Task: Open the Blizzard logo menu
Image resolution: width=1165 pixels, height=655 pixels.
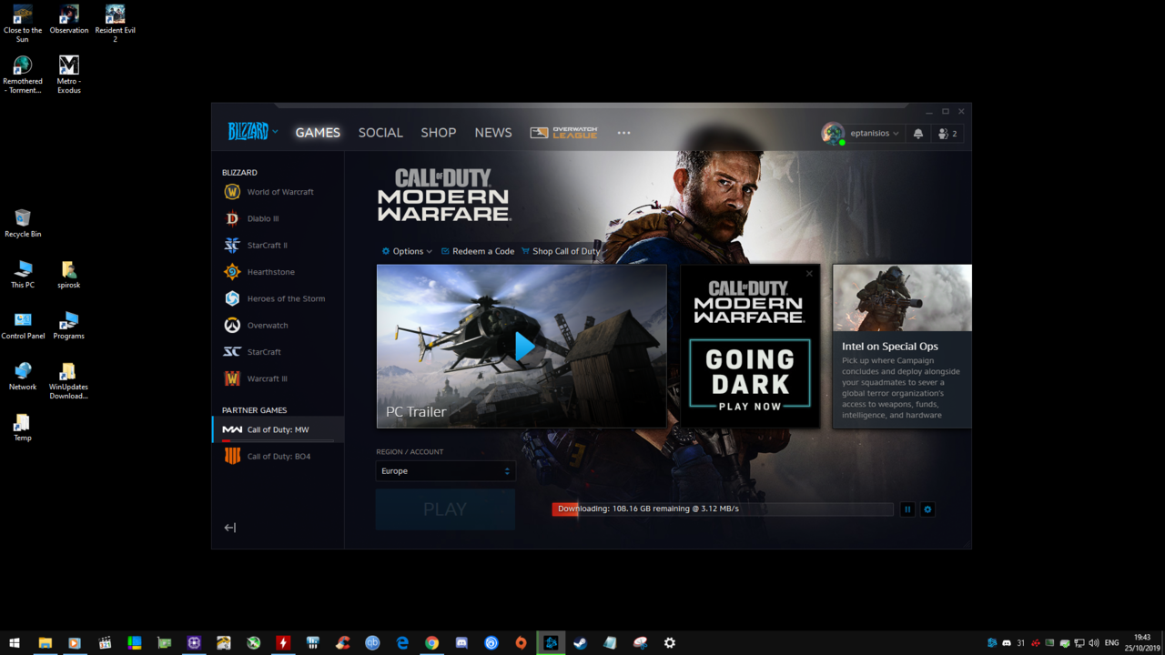Action: [x=253, y=132]
